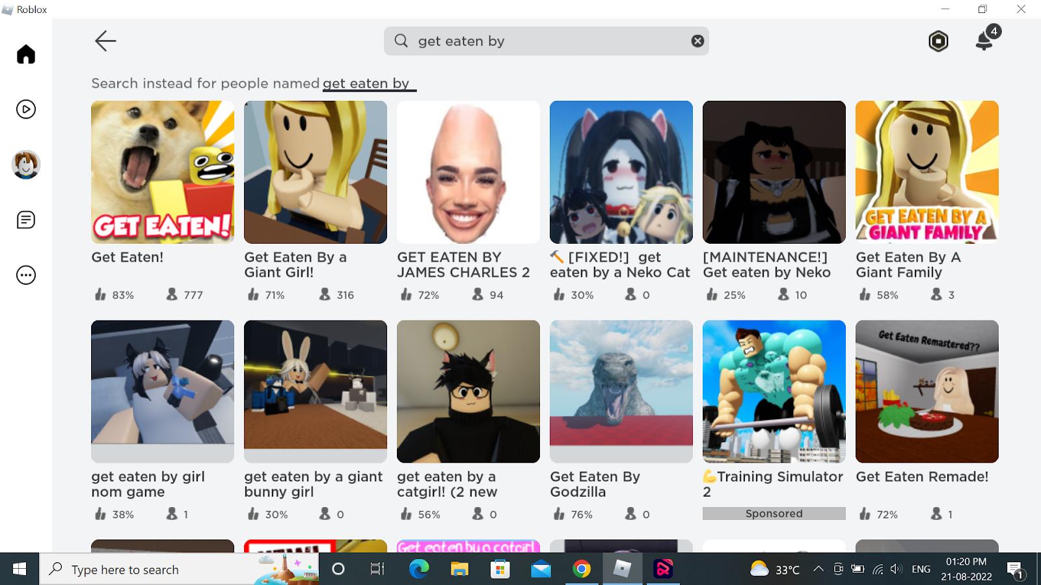Launch Microsoft Edge from taskbar

419,569
